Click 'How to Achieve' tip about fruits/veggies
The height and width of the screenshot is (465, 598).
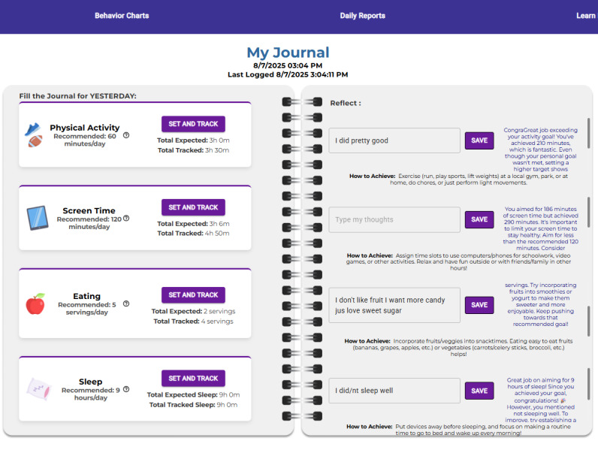point(458,348)
